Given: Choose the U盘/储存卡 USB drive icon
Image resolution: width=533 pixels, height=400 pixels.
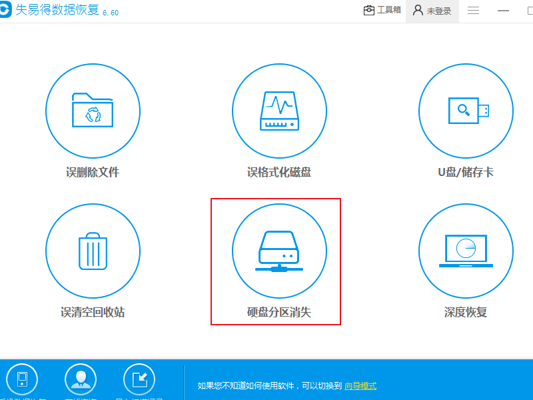Looking at the screenshot, I should [x=466, y=111].
